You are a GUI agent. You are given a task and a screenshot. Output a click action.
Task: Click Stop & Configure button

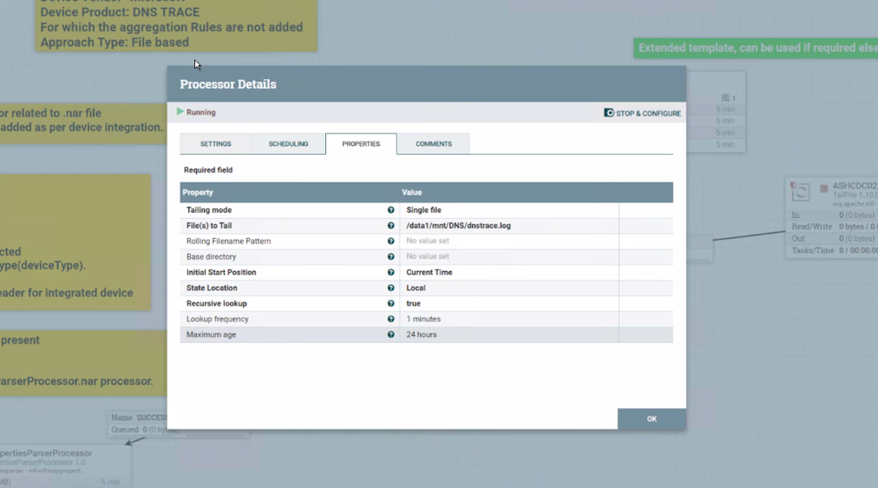pos(642,113)
